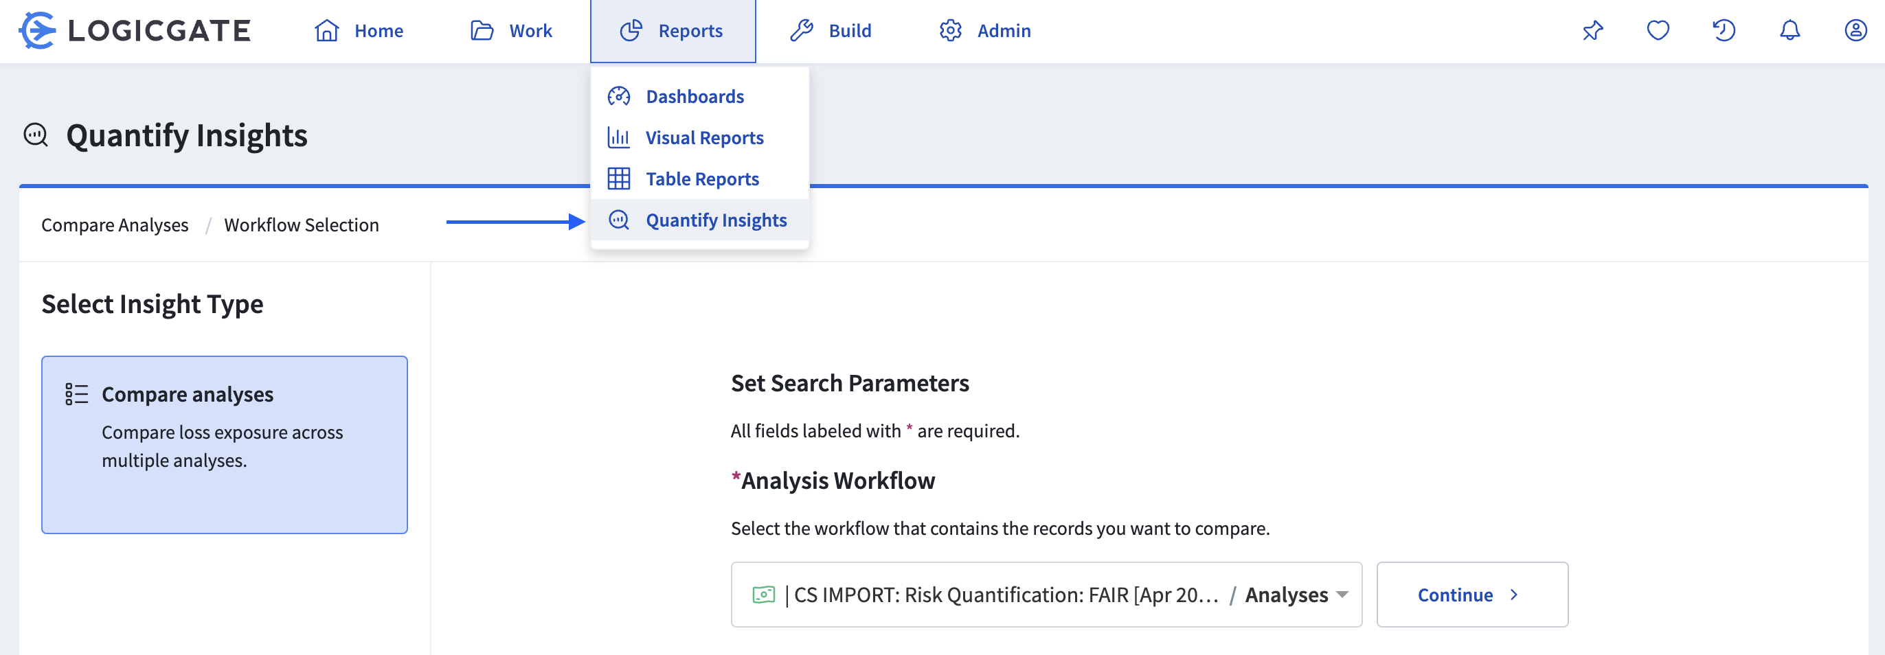Select Visual Reports in the menu
This screenshot has width=1885, height=655.
point(704,137)
